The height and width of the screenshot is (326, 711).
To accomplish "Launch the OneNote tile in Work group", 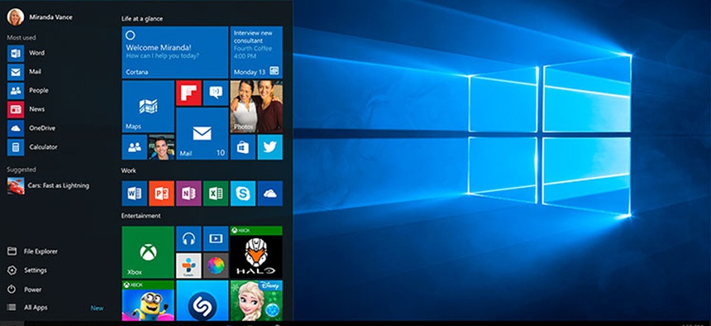I will point(188,194).
